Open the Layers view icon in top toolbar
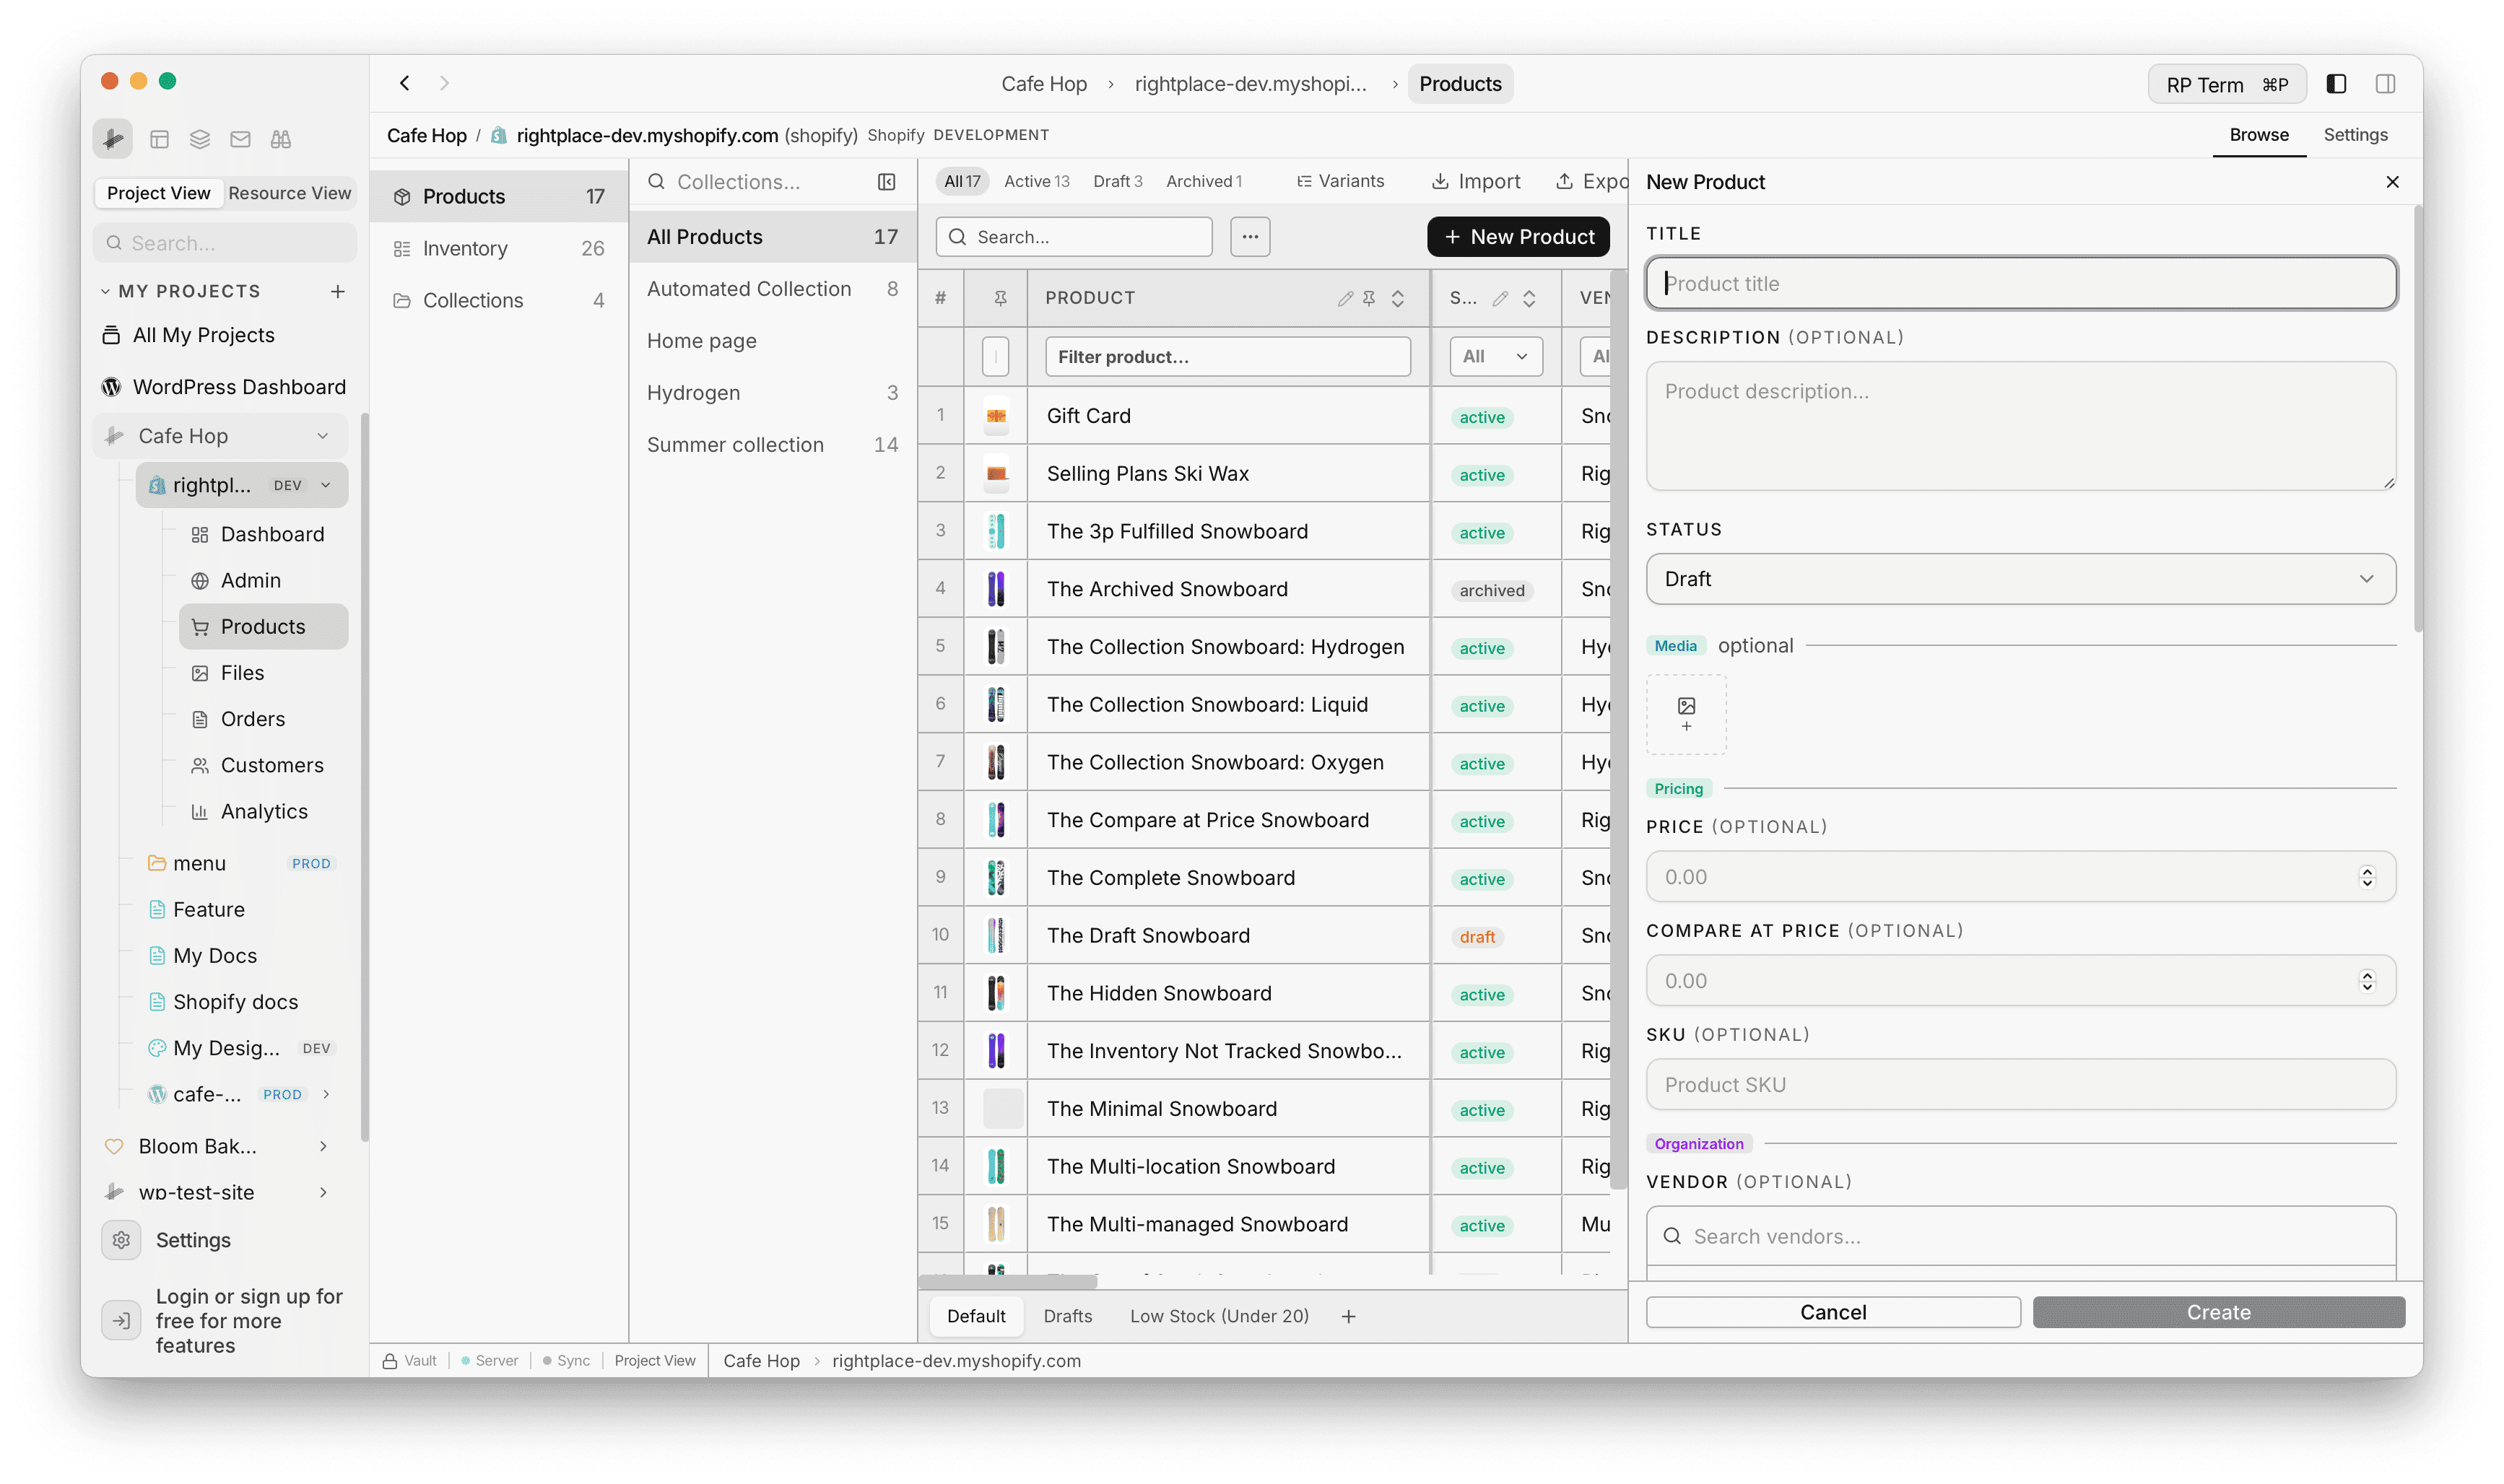The height and width of the screenshot is (1484, 2504). pos(199,139)
